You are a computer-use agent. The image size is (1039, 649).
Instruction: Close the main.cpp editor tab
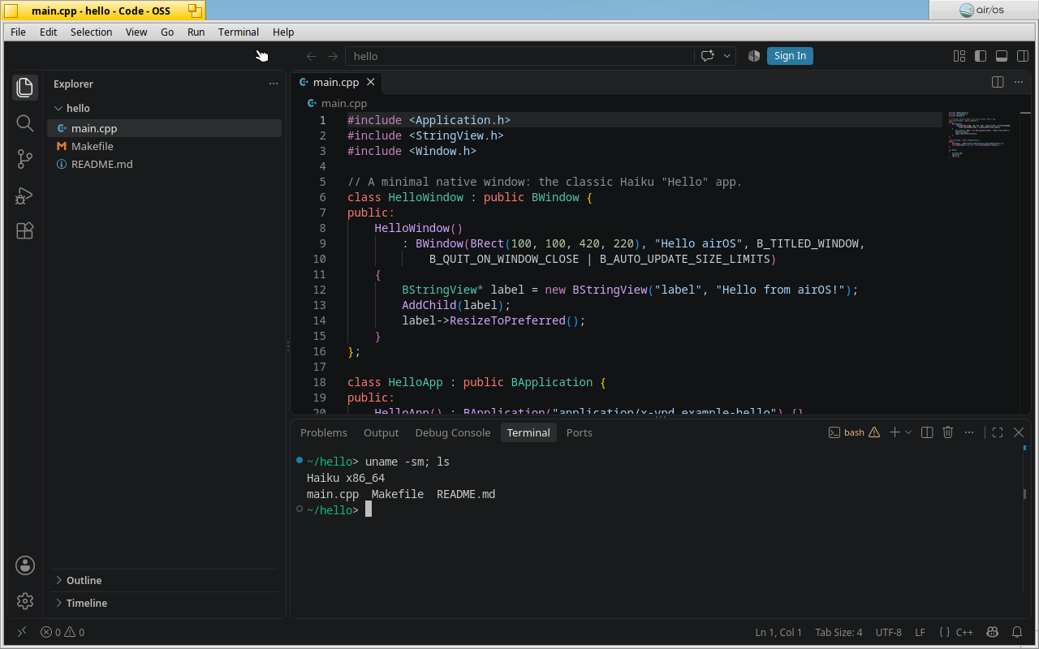[x=371, y=82]
